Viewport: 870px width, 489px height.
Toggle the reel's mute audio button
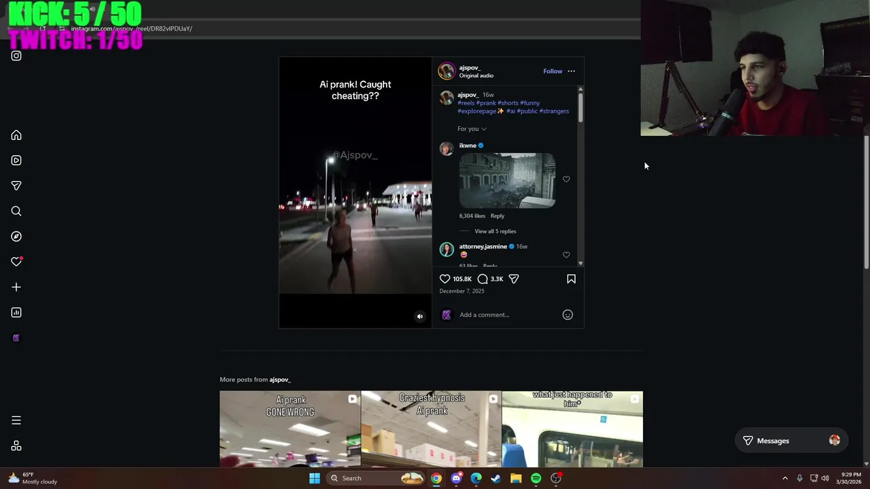[x=419, y=316]
